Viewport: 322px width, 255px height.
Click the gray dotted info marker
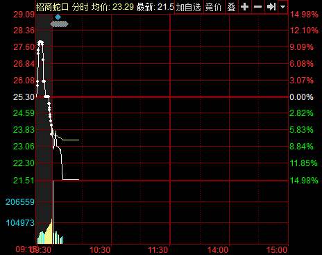point(59,24)
